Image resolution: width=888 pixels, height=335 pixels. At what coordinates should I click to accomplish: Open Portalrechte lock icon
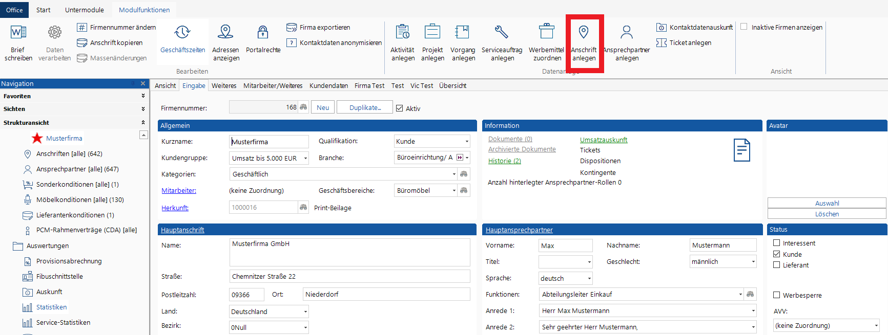pos(263,33)
